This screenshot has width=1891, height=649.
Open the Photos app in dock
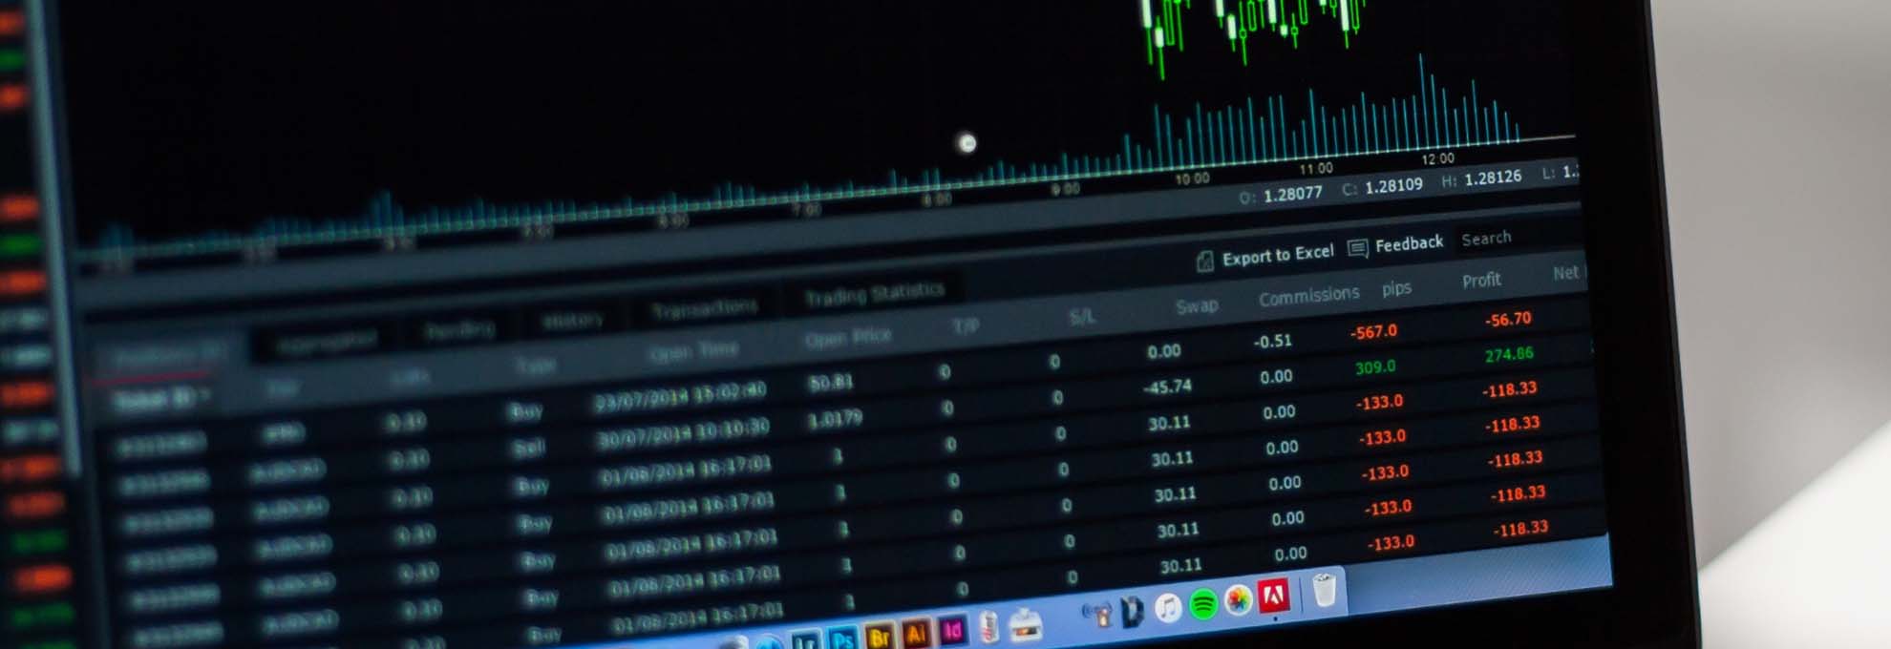pos(1239,600)
